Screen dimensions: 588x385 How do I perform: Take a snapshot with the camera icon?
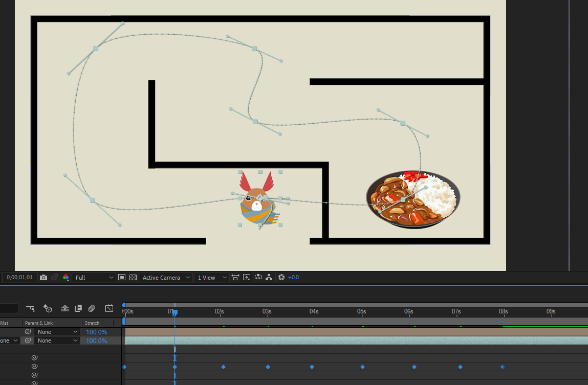tap(43, 278)
